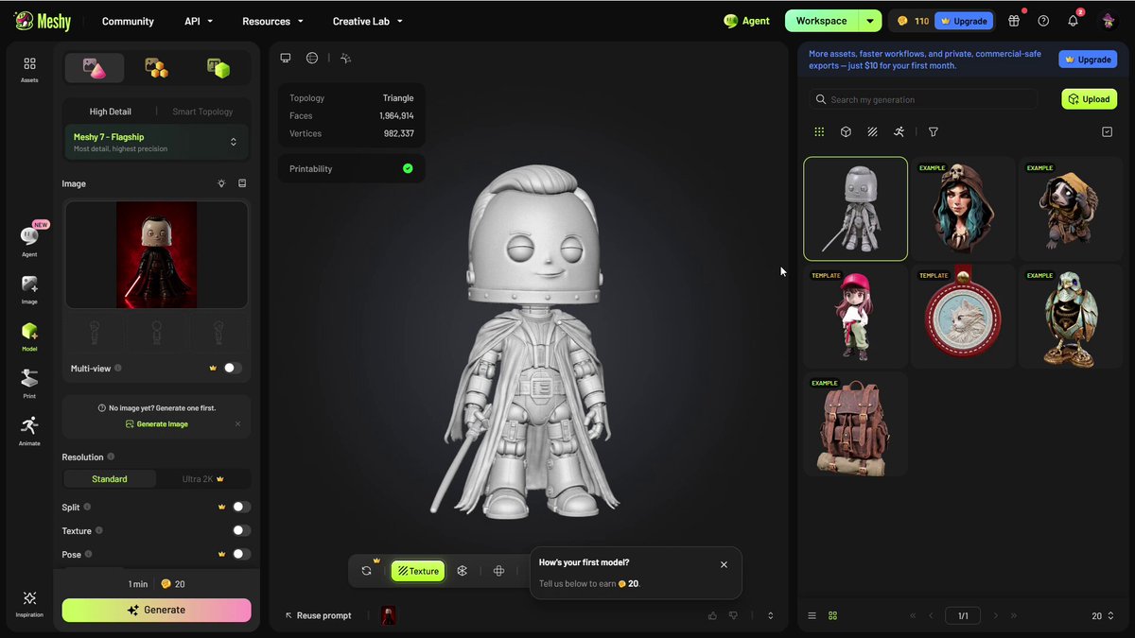Viewport: 1135px width, 638px height.
Task: Click Reuse prompt
Action: tap(318, 615)
